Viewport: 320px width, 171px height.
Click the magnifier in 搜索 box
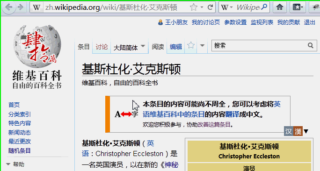311,45
